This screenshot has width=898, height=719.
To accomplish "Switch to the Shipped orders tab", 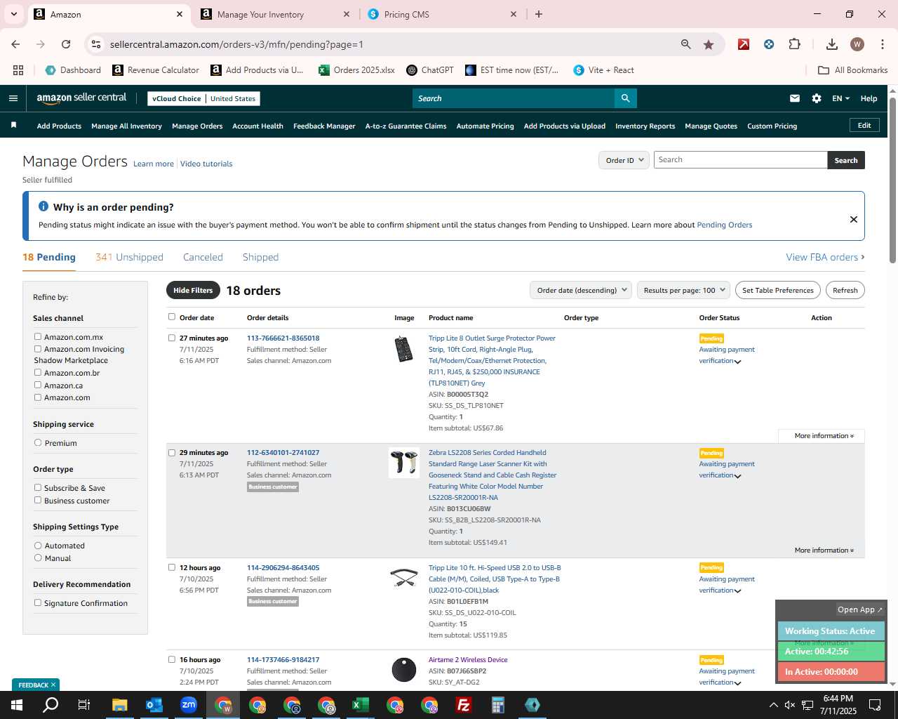I will click(x=260, y=257).
